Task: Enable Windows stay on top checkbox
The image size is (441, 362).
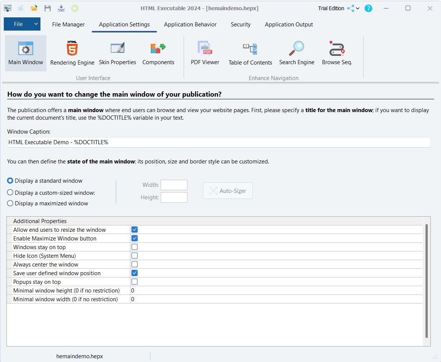Action: pos(135,247)
